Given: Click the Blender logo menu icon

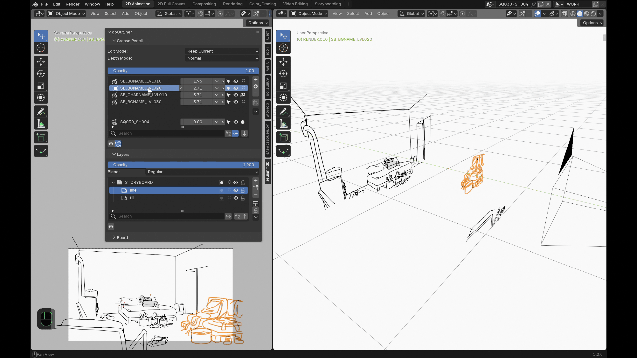Looking at the screenshot, I should (x=35, y=4).
